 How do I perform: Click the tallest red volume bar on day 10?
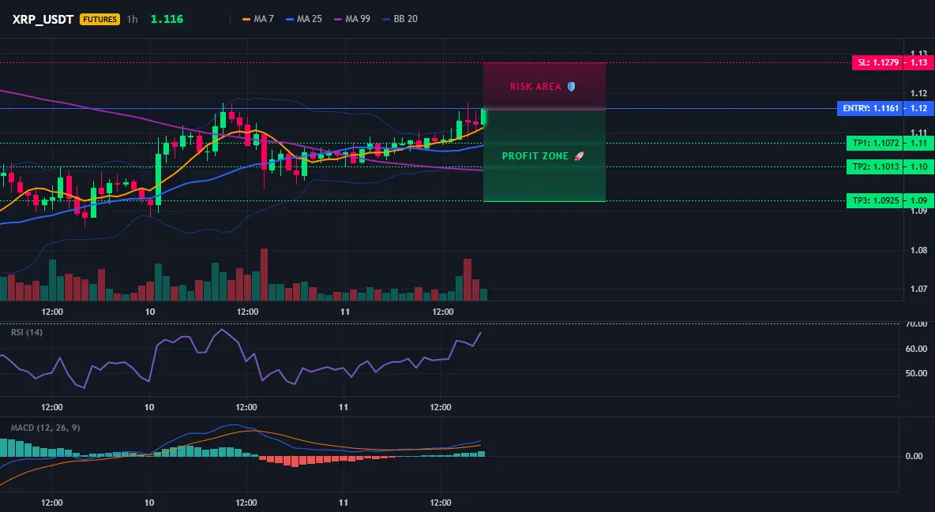(x=265, y=275)
